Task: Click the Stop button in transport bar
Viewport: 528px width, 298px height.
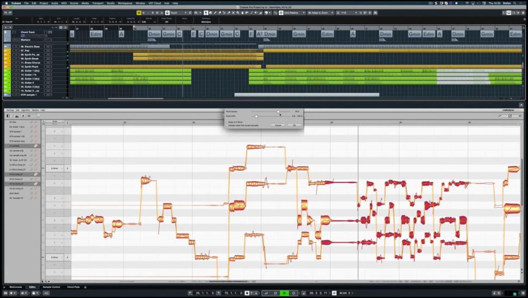Action: click(275, 293)
